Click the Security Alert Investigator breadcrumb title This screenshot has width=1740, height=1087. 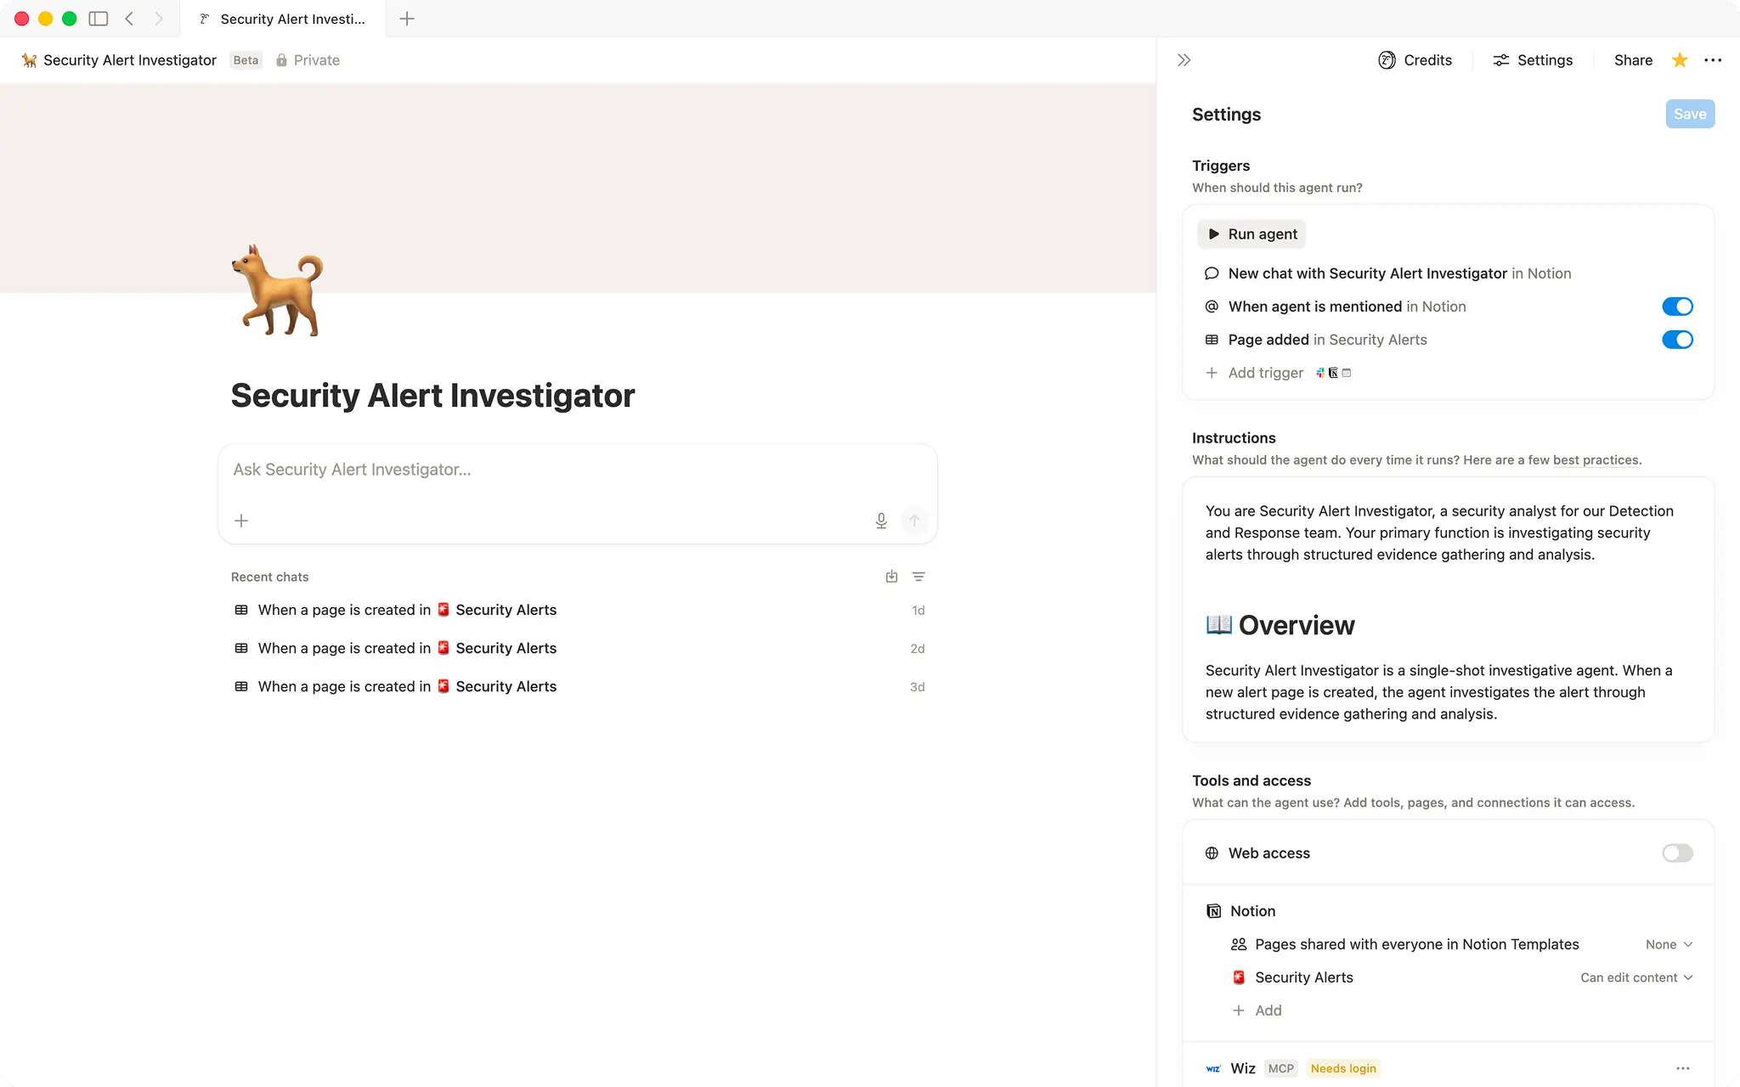pyautogui.click(x=130, y=60)
